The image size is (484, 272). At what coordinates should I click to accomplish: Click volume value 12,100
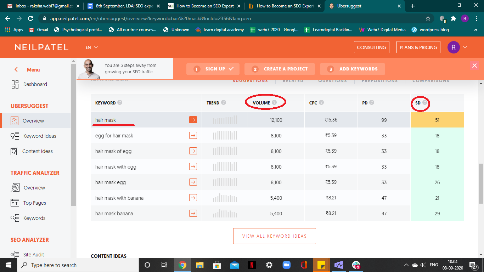[x=276, y=120]
